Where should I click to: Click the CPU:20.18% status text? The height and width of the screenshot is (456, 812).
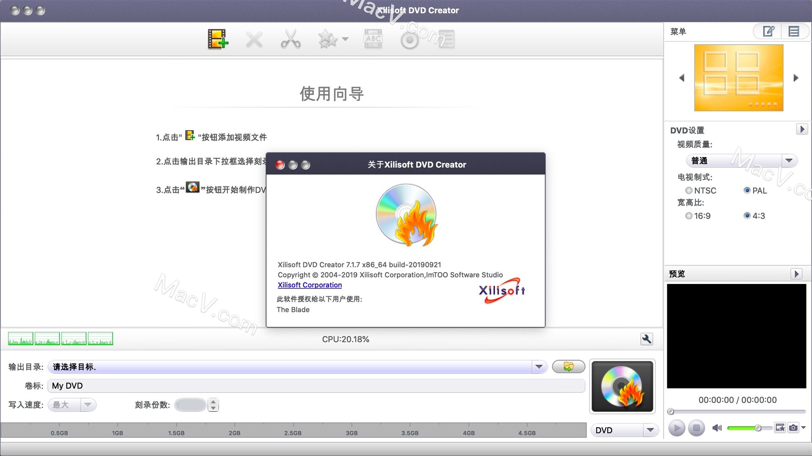(x=346, y=339)
